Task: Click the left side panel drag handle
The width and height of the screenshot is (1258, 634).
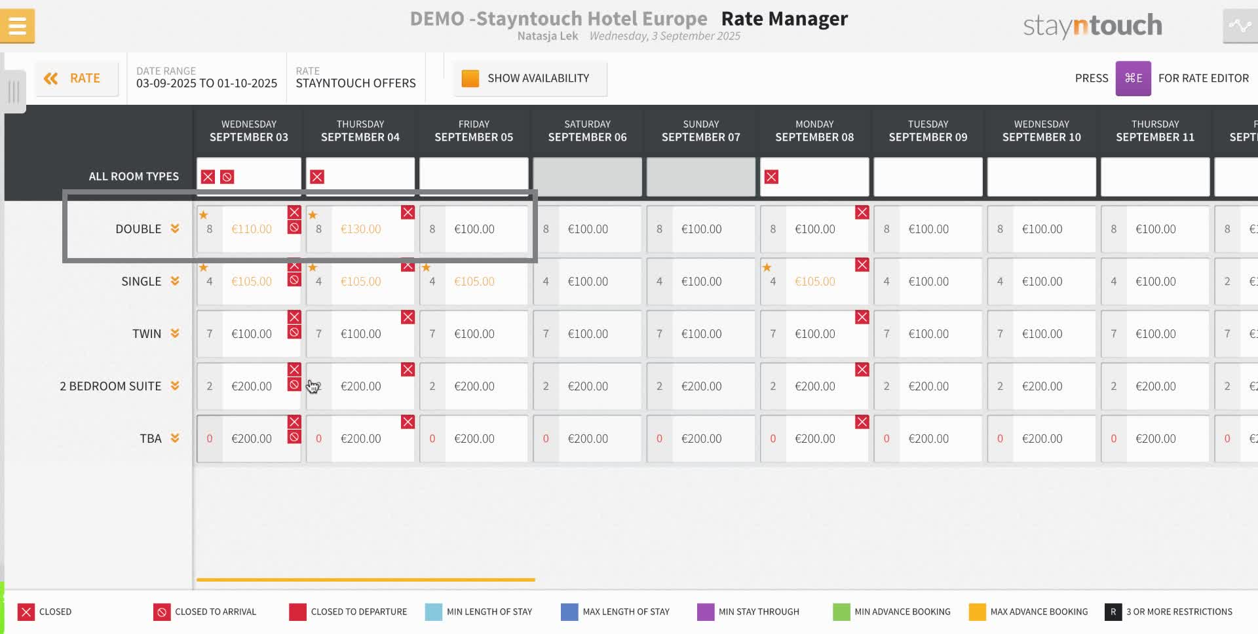Action: (14, 92)
